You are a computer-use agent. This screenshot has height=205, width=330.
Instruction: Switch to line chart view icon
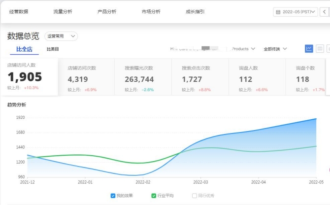coord(309,48)
